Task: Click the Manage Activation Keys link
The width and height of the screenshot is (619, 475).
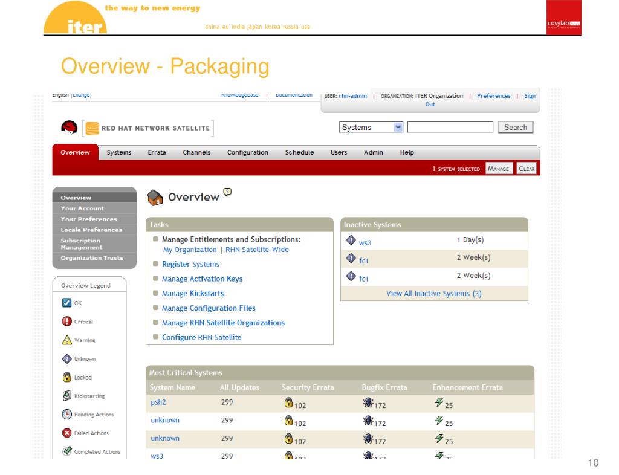Action: [x=202, y=279]
